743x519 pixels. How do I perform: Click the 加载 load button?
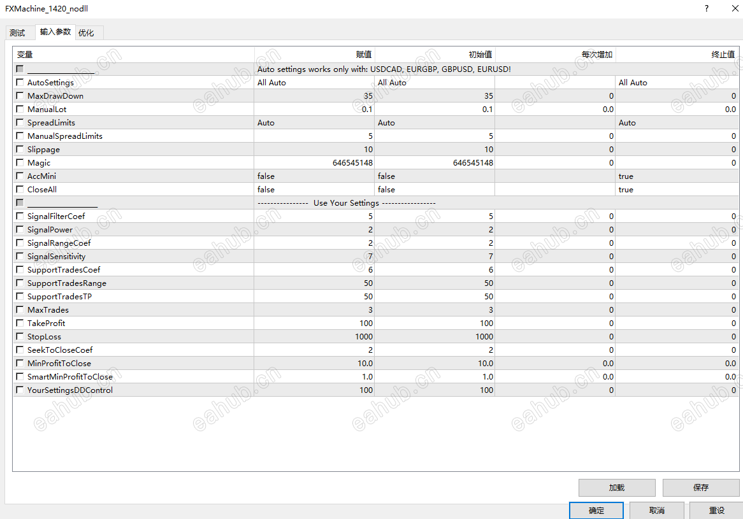click(616, 488)
